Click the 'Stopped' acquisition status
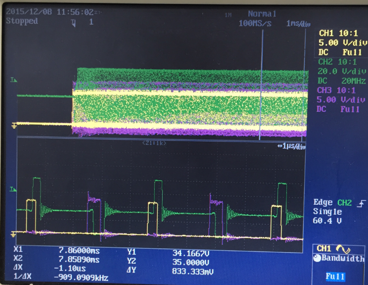Viewport: 368px width, 285px height. pos(22,21)
